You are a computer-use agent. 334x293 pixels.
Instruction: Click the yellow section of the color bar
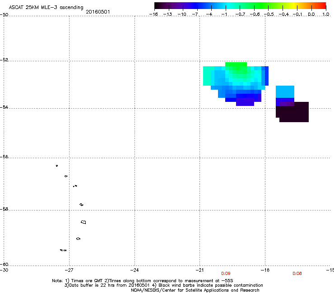coord(295,6)
